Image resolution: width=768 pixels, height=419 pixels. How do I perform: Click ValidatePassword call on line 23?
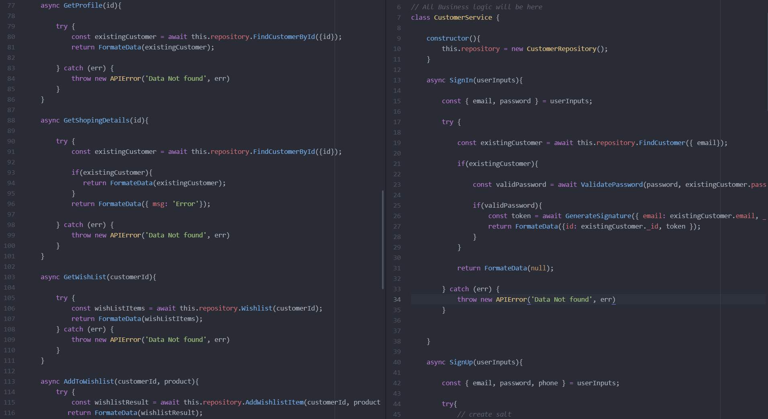pos(612,184)
